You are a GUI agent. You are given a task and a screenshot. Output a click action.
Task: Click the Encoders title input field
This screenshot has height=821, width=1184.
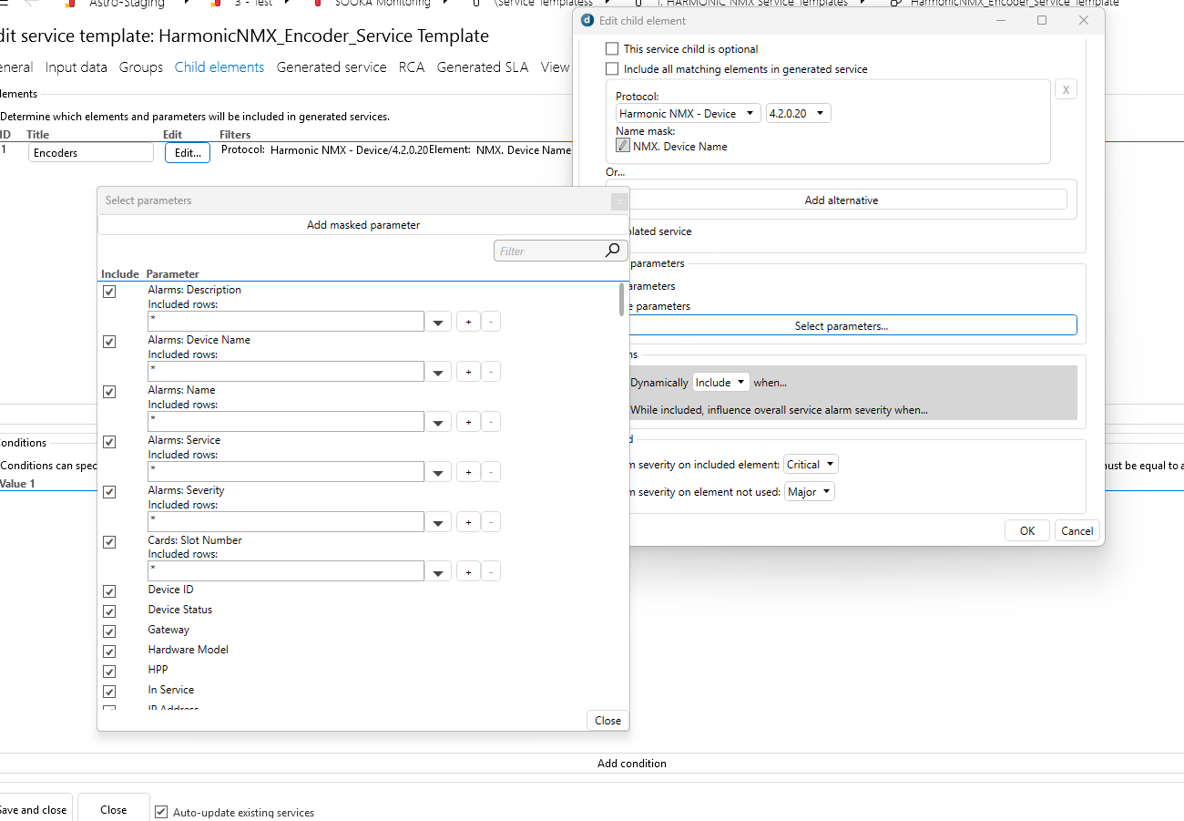click(x=91, y=153)
